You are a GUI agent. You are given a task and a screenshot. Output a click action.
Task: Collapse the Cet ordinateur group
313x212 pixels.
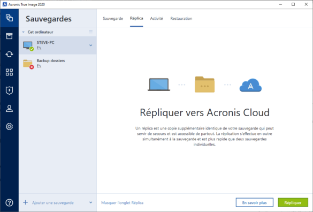click(x=24, y=32)
